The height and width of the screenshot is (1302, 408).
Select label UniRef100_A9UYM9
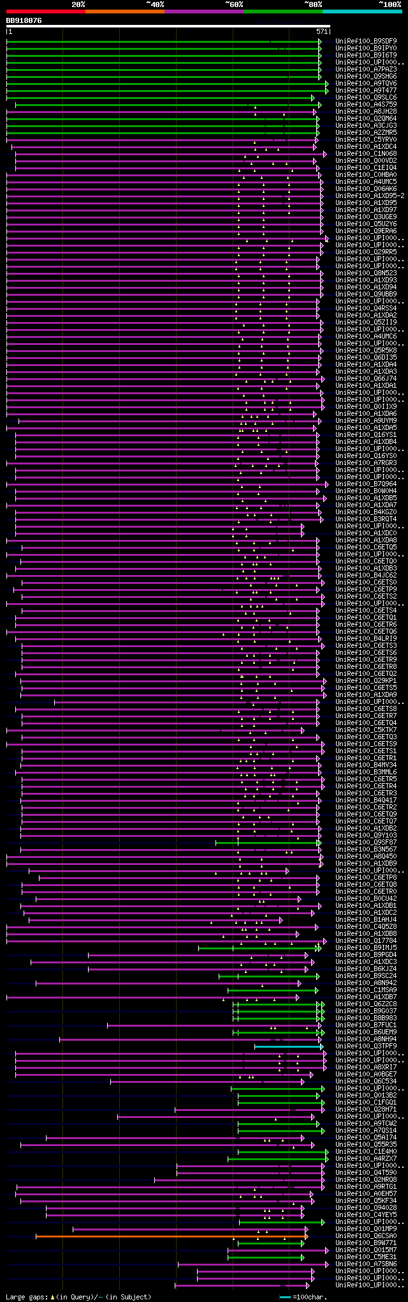click(366, 420)
